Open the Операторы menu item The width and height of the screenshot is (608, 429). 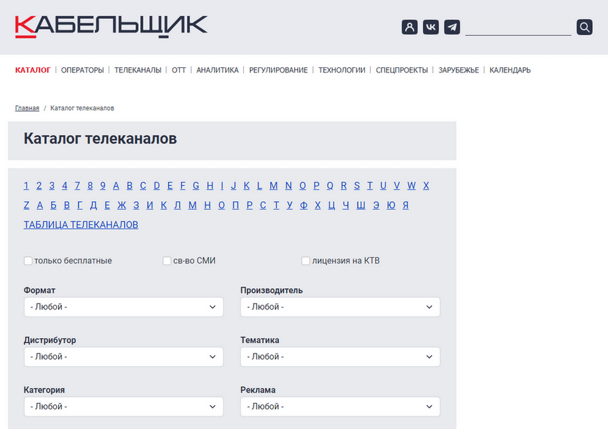coord(83,70)
